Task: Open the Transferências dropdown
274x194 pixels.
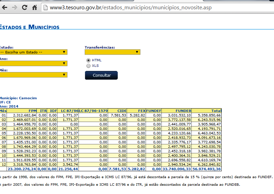Action: pos(112,52)
